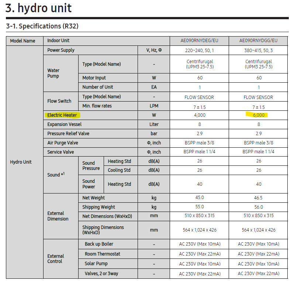Select the highlighted 6,000 W value
Image resolution: width=291 pixels, height=281 pixels.
[x=258, y=115]
